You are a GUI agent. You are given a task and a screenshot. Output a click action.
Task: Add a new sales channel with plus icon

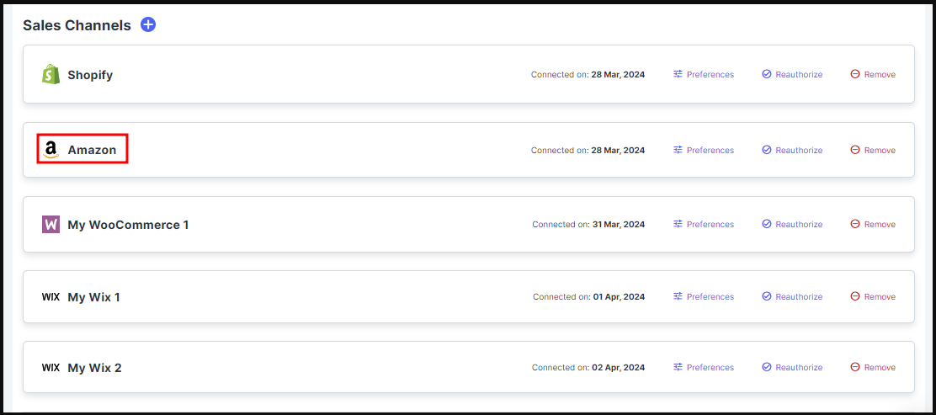148,24
